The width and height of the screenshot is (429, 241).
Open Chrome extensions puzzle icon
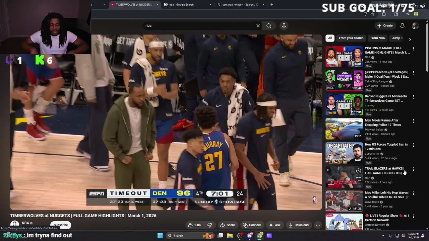click(x=384, y=14)
